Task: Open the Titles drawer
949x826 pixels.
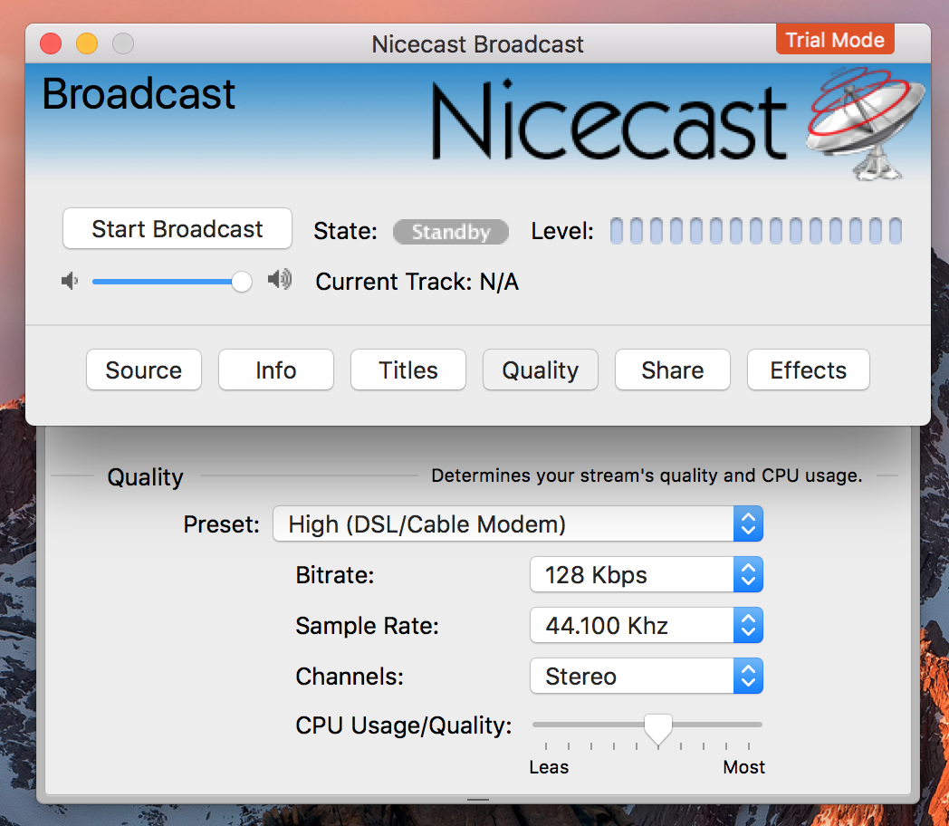Action: [407, 370]
